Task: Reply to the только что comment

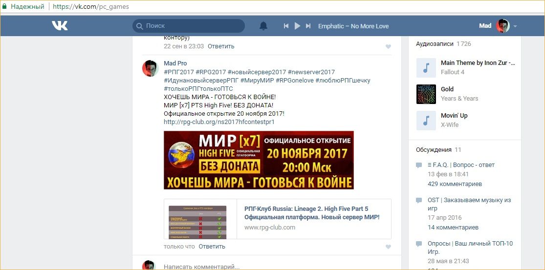Action: click(212, 247)
